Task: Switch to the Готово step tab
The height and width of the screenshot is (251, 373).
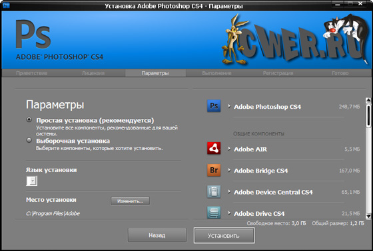Action: pyautogui.click(x=340, y=73)
